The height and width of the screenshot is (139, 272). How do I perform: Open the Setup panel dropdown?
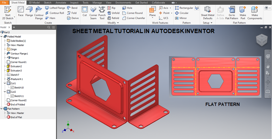[x=212, y=23]
